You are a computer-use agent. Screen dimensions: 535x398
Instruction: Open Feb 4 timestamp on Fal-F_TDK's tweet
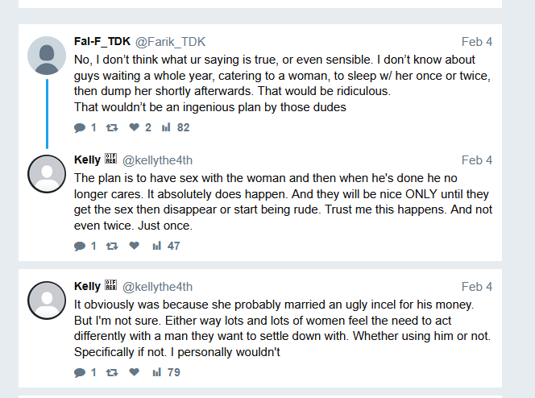click(477, 41)
